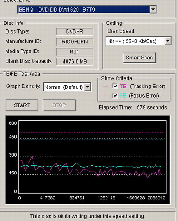178x221 pixels.
Task: Click the R01 Media Type ID field
Action: coord(74,52)
